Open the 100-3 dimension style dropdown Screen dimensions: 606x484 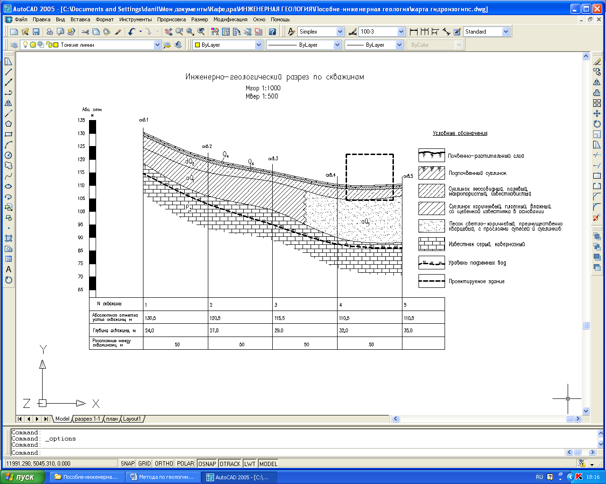click(401, 32)
